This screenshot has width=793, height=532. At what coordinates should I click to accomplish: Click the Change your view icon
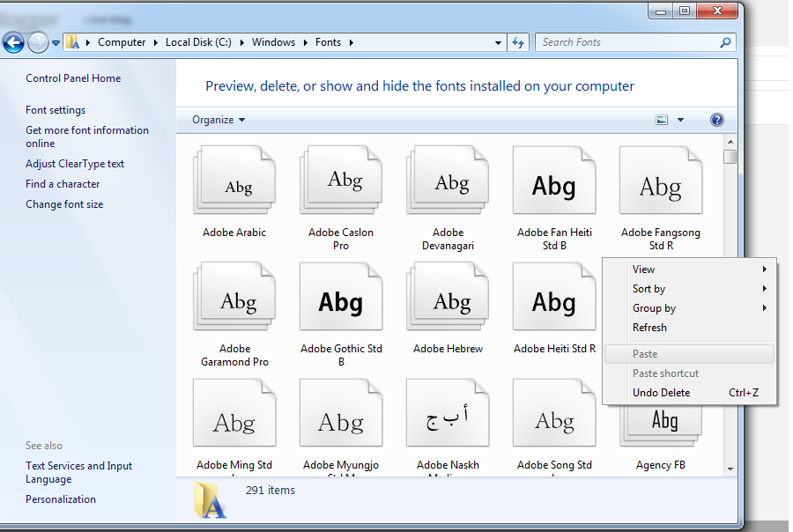click(x=662, y=120)
